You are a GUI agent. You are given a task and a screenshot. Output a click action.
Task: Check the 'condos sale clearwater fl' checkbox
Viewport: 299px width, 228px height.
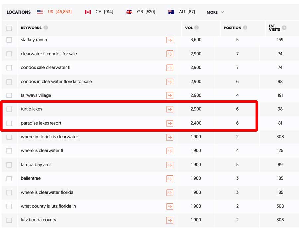tap(9, 68)
